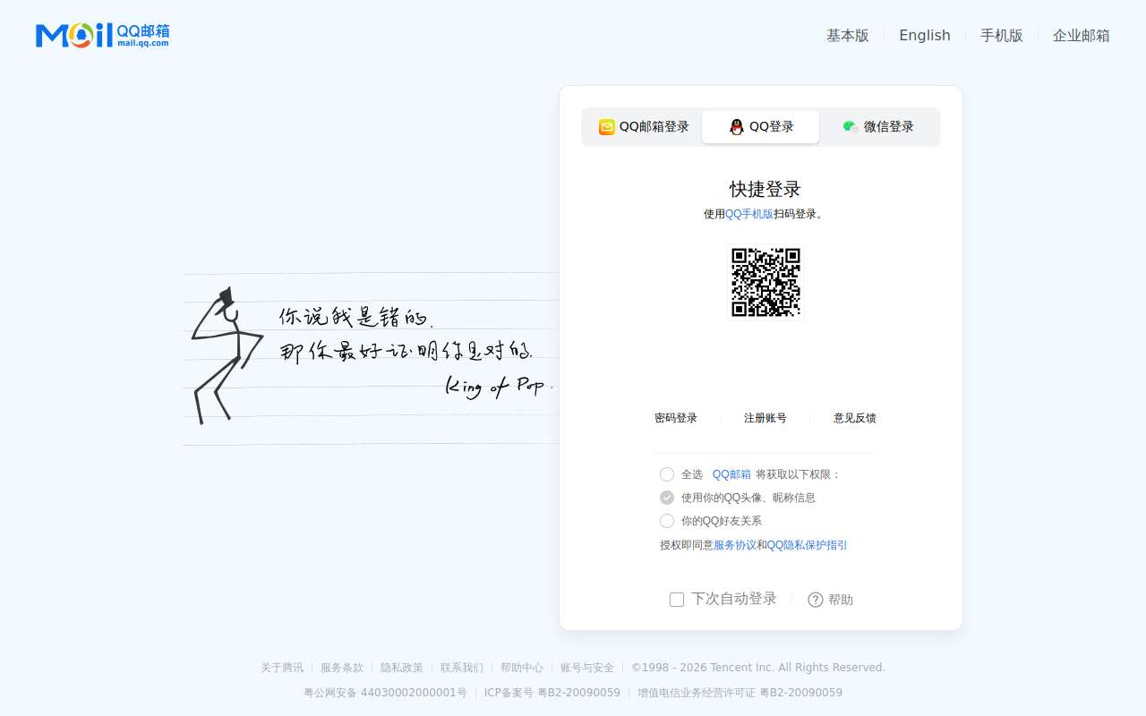Select the QQ登录 tab
The height and width of the screenshot is (716, 1146).
pyautogui.click(x=761, y=127)
